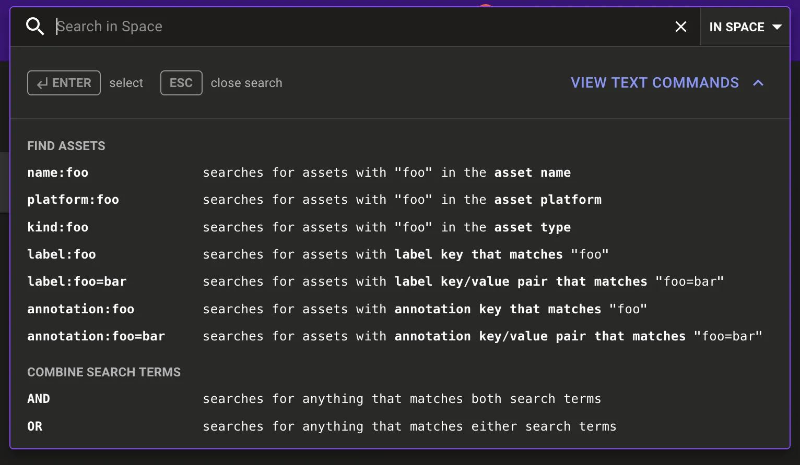Click description mentioning matches both search terms
Viewport: 800px width, 465px height.
[x=402, y=399]
